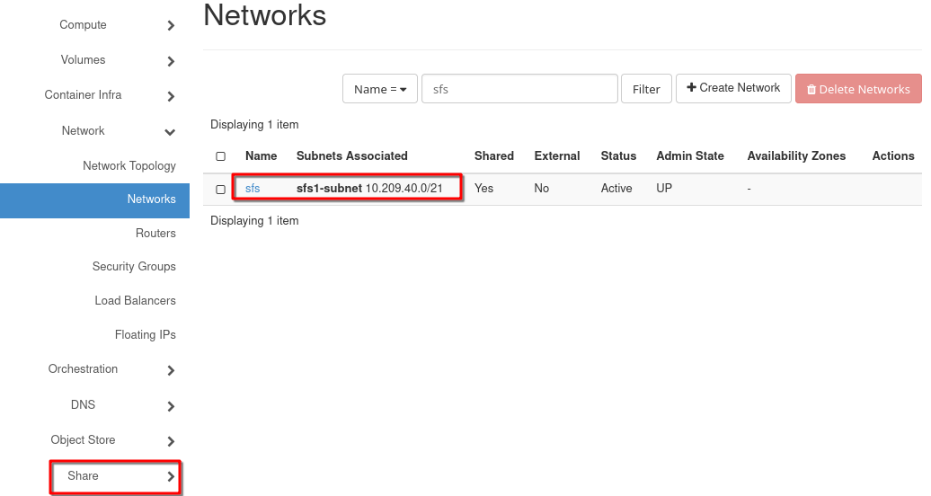This screenshot has height=496, width=931.
Task: Click the Shared column header
Action: coord(494,155)
